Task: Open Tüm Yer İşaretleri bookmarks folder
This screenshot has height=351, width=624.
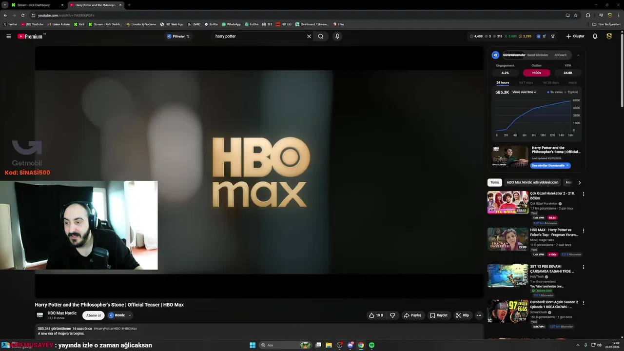Action: point(606,24)
